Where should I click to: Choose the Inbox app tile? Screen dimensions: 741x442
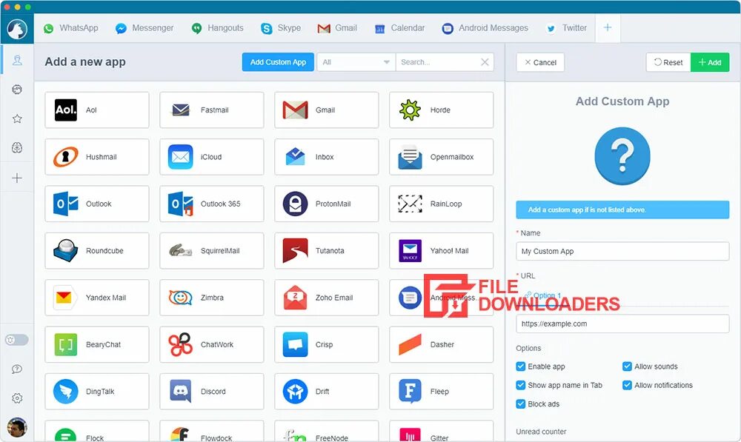pos(326,157)
